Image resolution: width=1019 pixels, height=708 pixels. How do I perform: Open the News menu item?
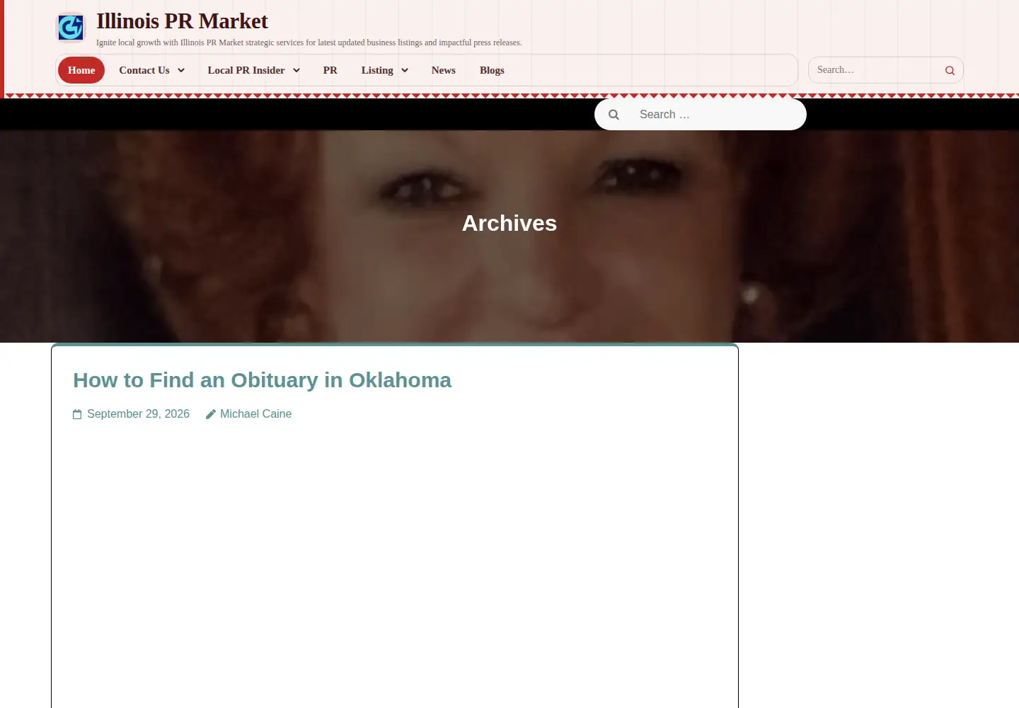click(x=444, y=70)
